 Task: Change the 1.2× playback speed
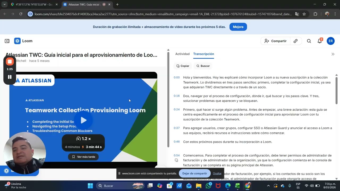tap(83, 139)
